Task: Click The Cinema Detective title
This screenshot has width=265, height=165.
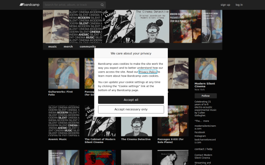Action: point(136,139)
